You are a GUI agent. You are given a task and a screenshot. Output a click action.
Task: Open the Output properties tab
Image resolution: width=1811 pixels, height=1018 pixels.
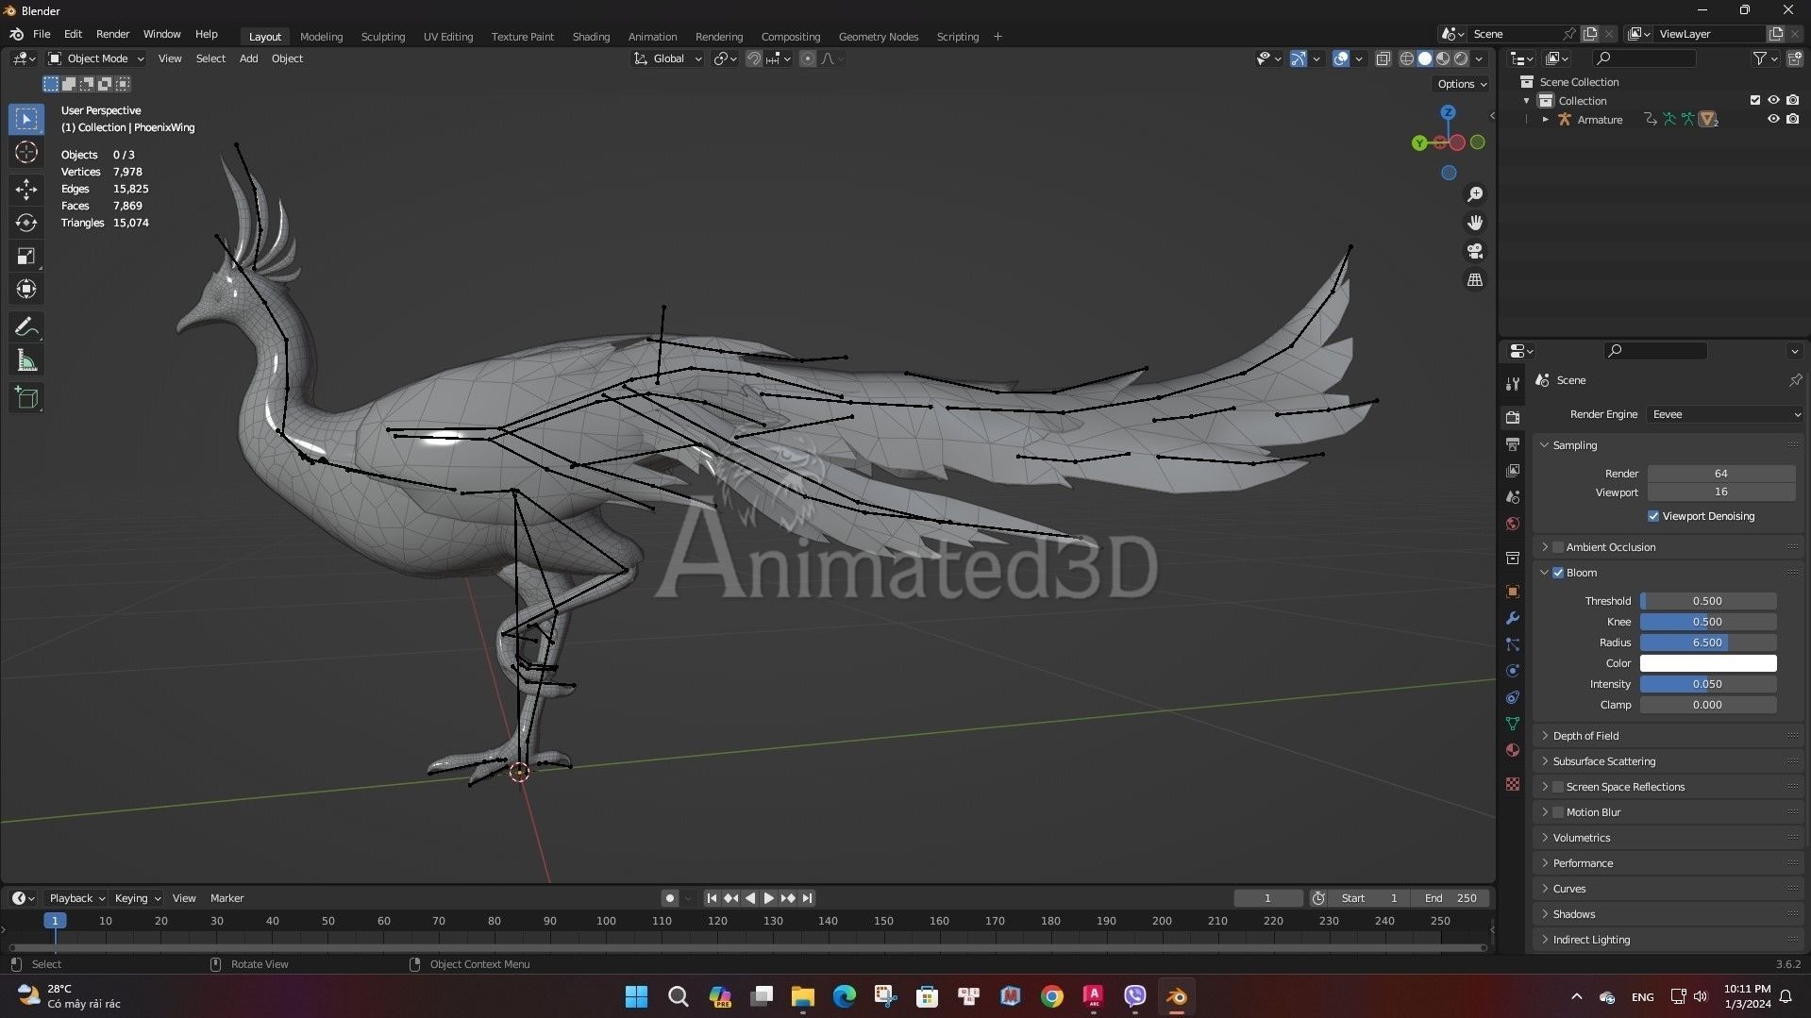pyautogui.click(x=1513, y=443)
